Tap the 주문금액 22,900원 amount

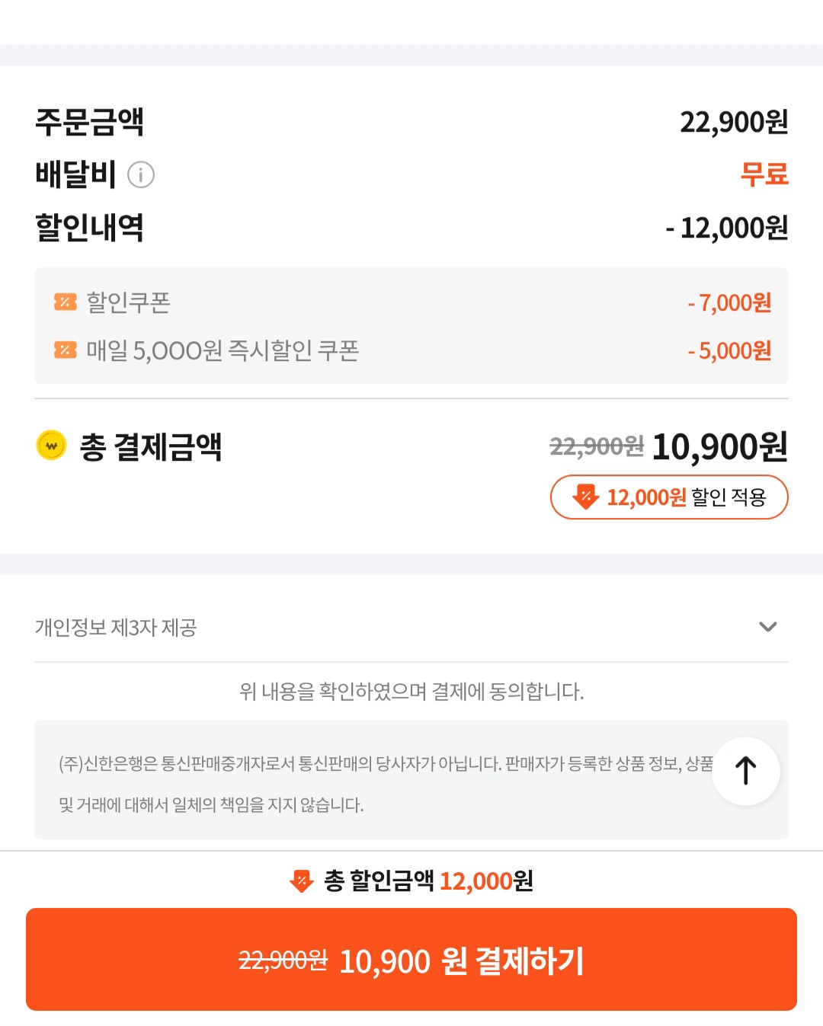(x=734, y=122)
